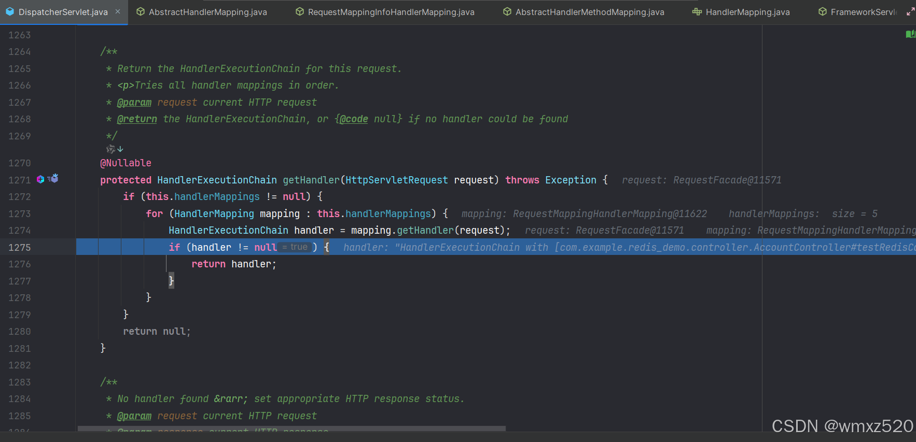The width and height of the screenshot is (916, 442).
Task: Click 'No handler found' comment on line 1284
Action: [x=285, y=399]
